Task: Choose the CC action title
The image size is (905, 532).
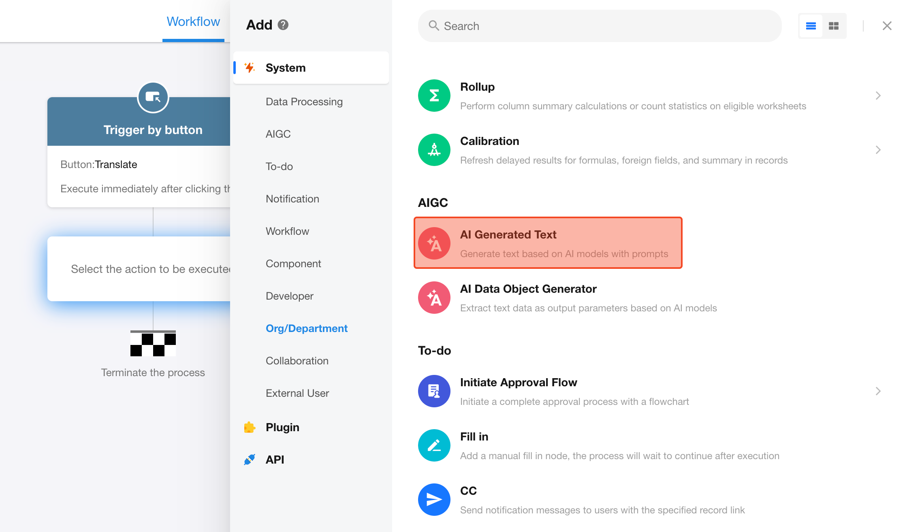Action: [468, 491]
